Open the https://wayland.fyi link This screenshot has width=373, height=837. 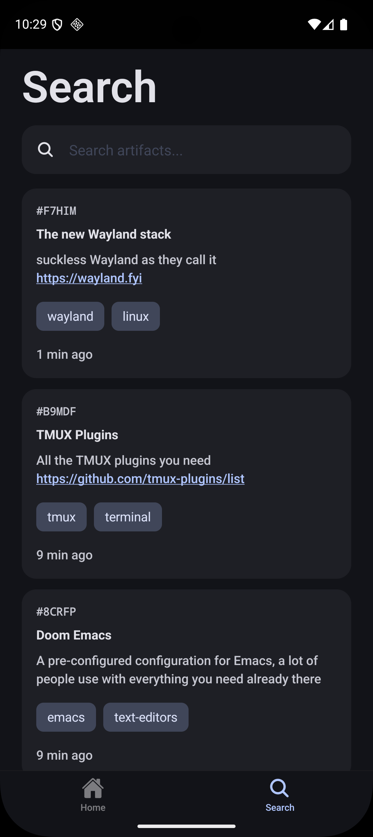pos(89,278)
